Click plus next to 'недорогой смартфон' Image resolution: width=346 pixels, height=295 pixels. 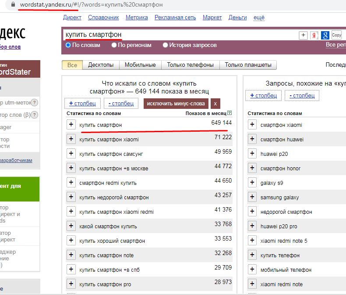[252, 212]
